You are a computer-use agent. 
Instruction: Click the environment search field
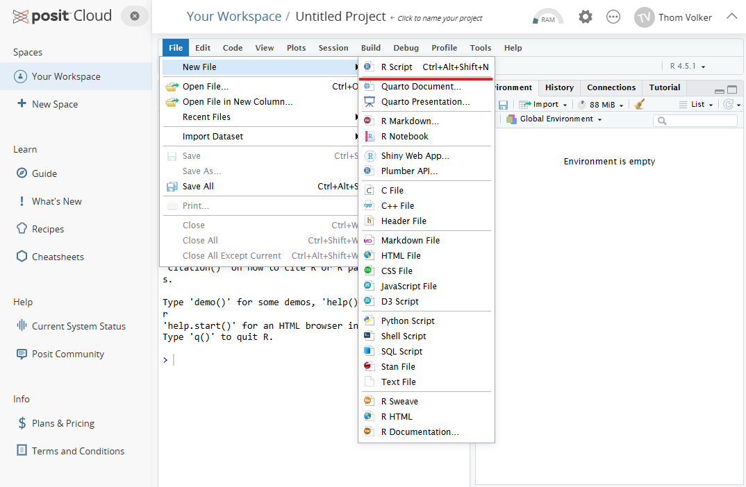(695, 121)
